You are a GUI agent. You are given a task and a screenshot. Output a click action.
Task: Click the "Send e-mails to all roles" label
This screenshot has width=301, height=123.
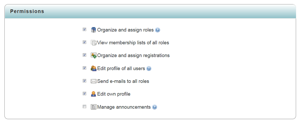(x=123, y=81)
